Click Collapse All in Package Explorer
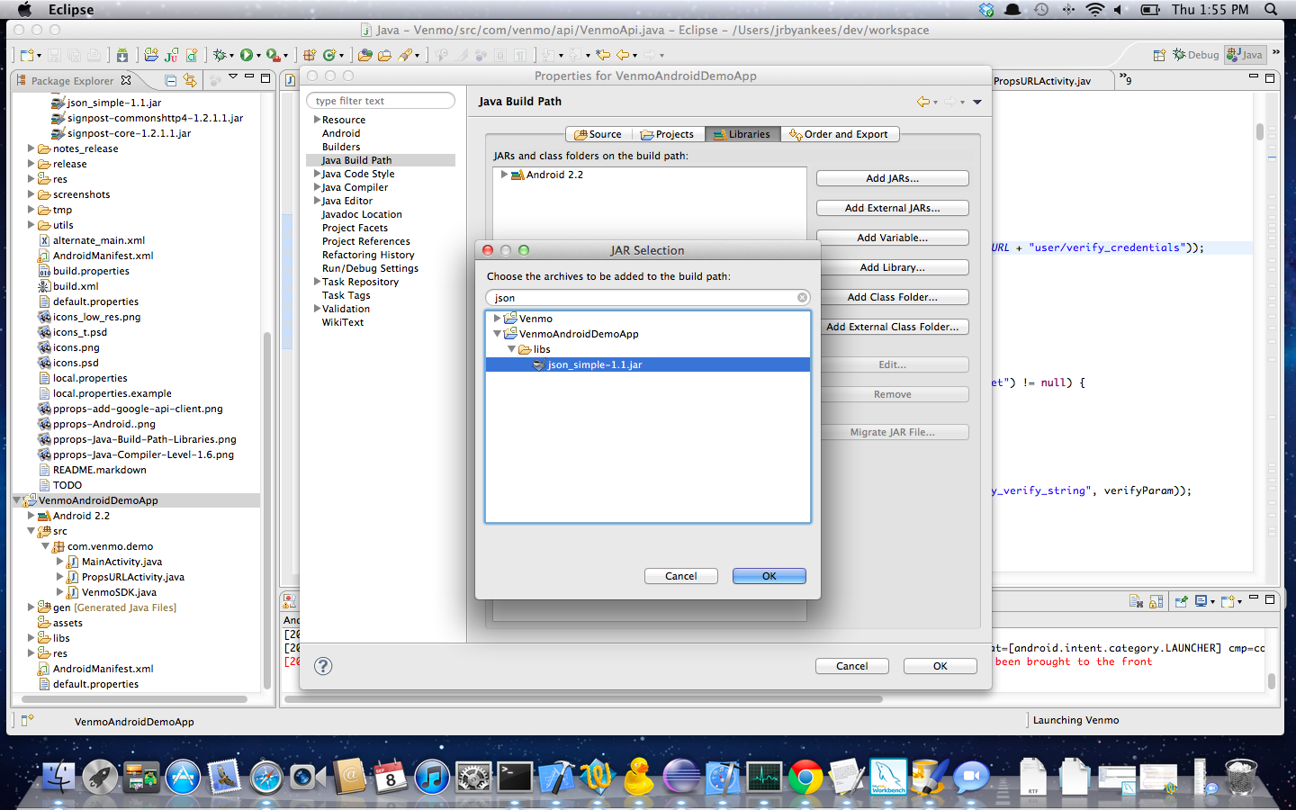The image size is (1296, 810). (170, 80)
